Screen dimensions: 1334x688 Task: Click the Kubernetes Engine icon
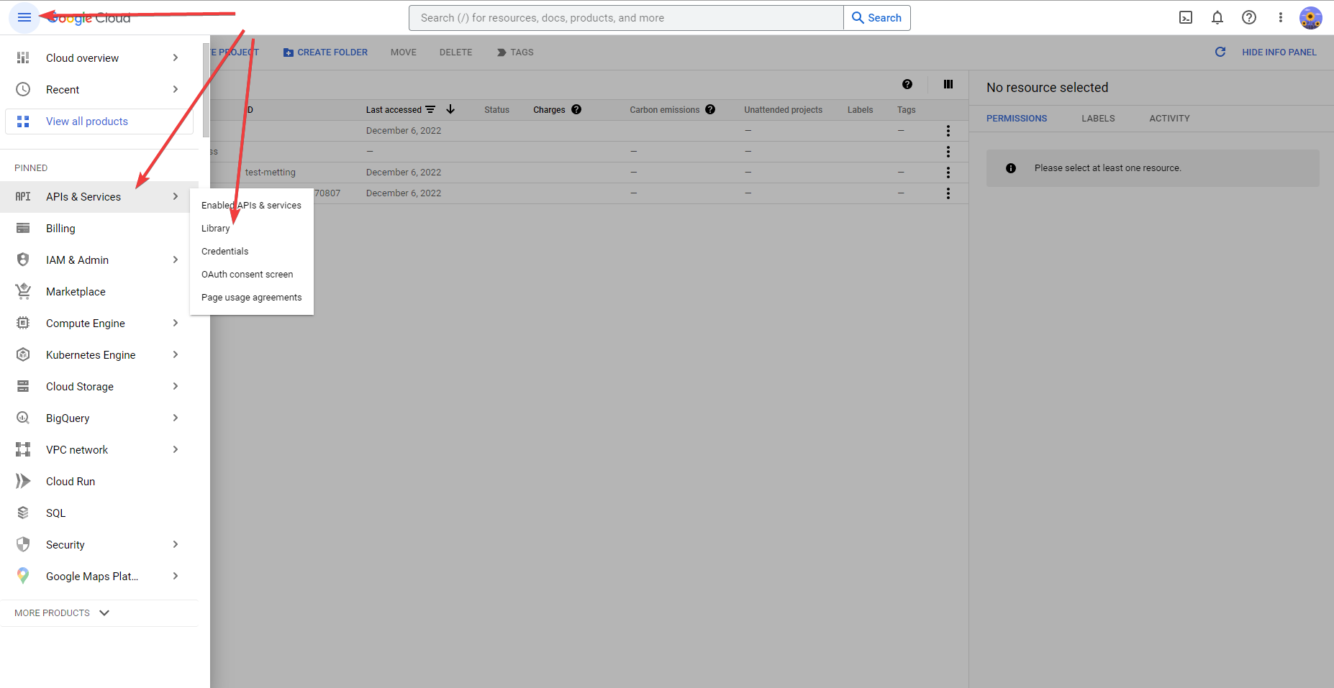click(23, 354)
